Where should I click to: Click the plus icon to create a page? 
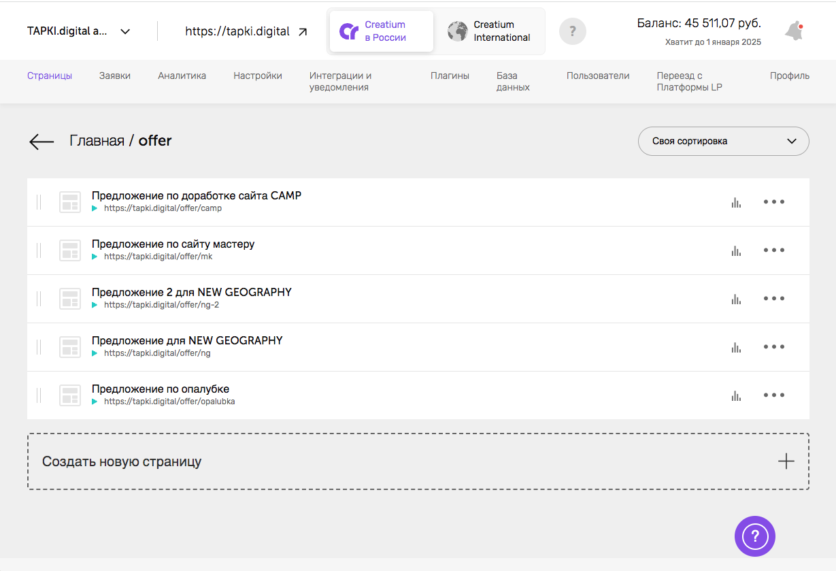click(x=786, y=461)
